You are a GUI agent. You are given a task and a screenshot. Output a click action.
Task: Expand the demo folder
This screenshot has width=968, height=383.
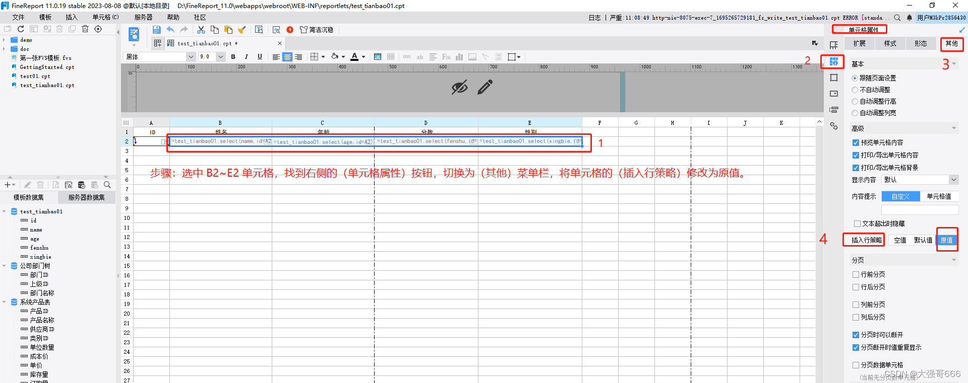pyautogui.click(x=4, y=40)
